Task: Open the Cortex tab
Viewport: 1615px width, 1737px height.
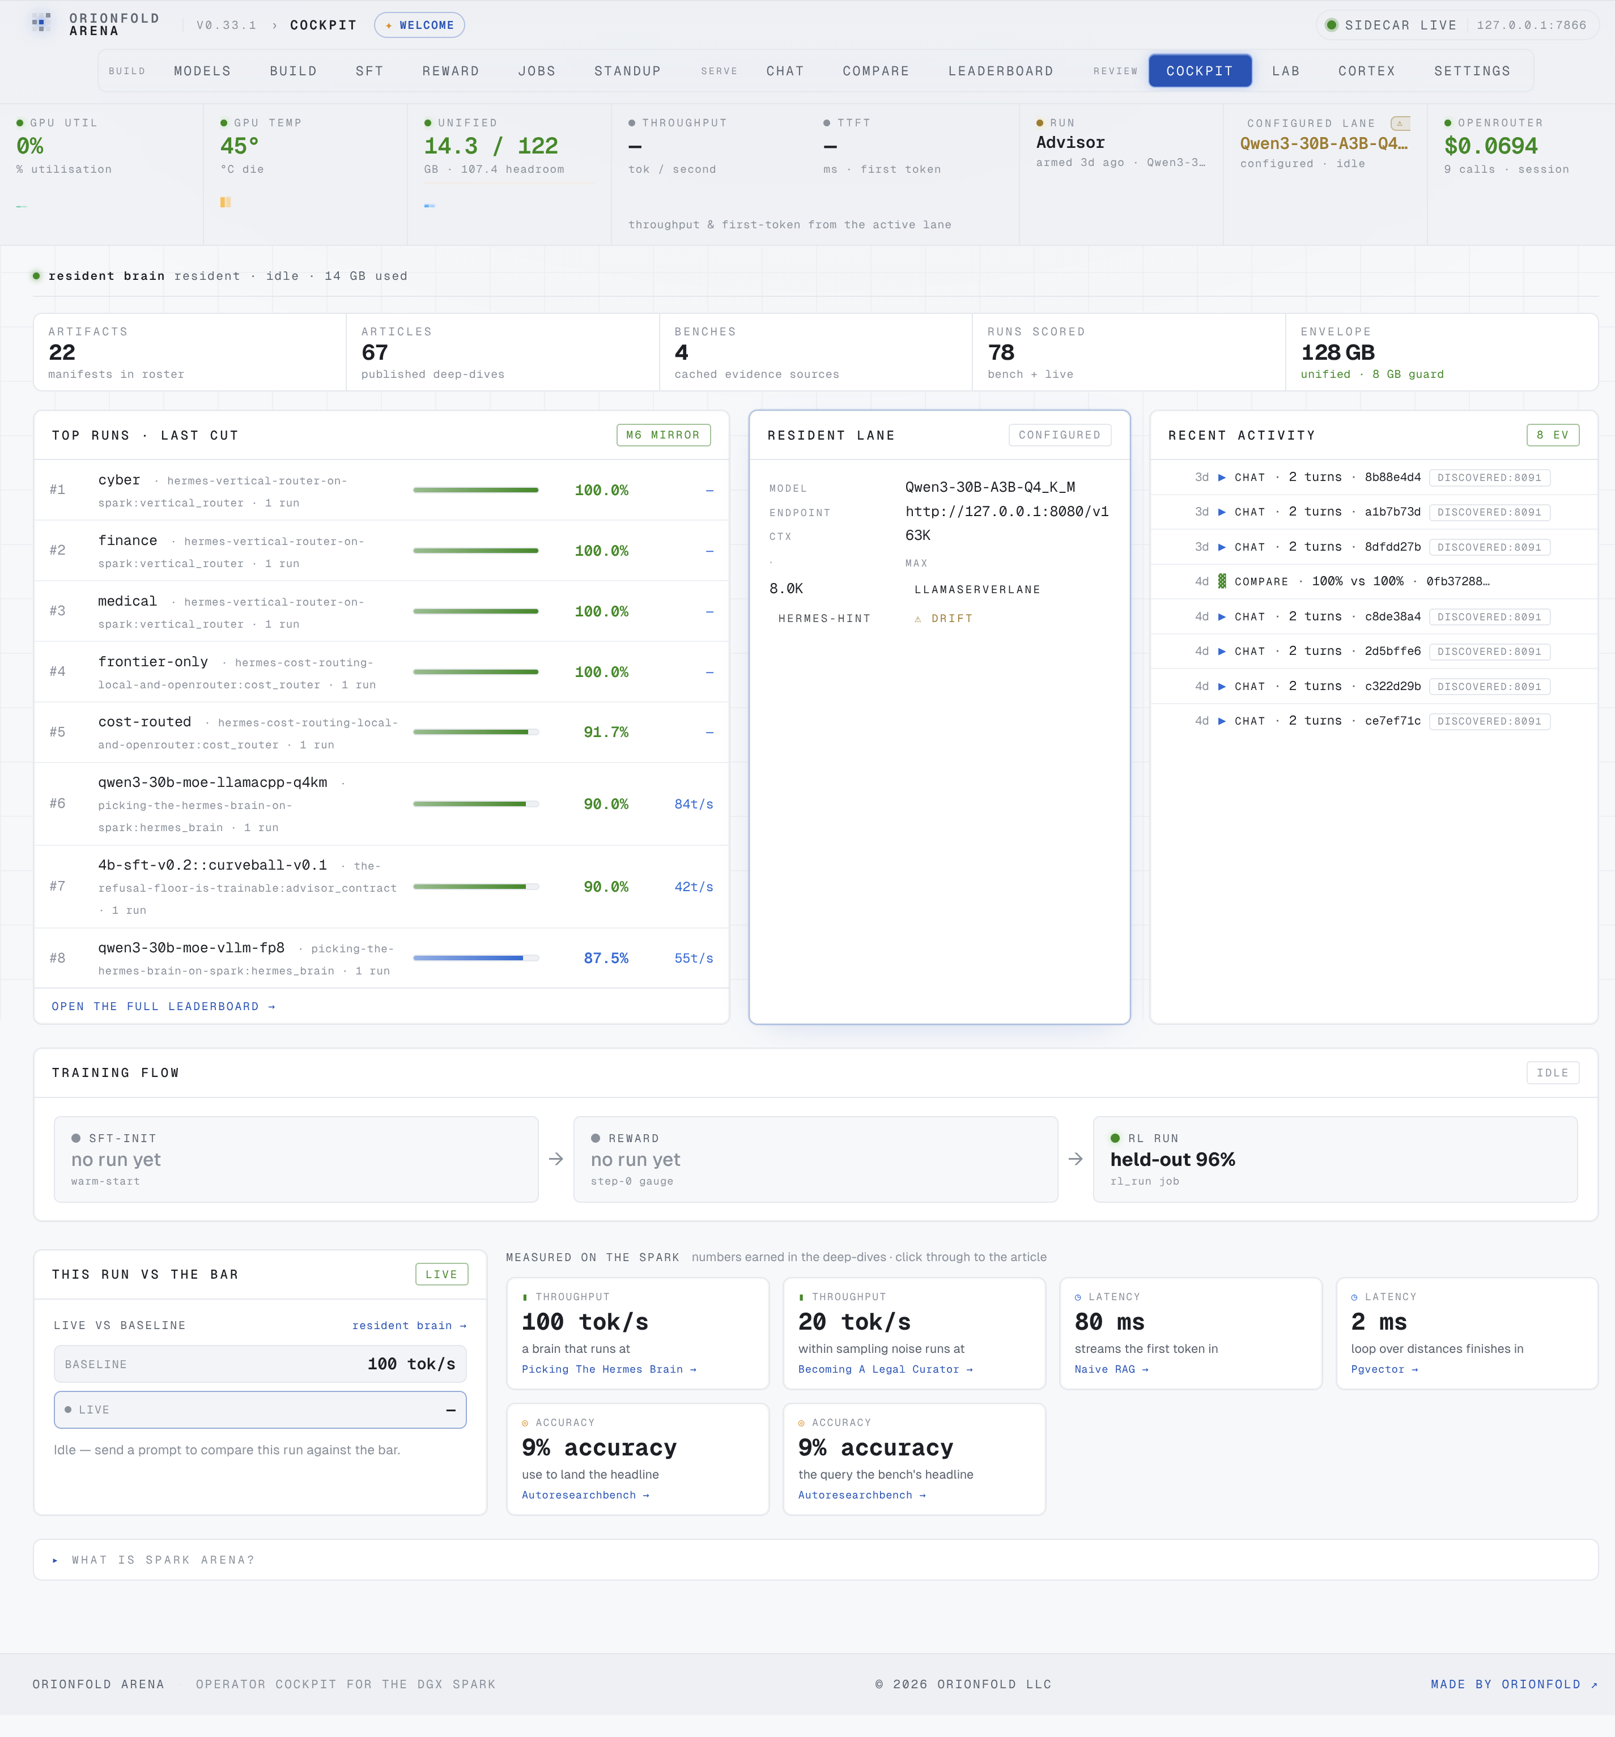Action: pyautogui.click(x=1366, y=71)
